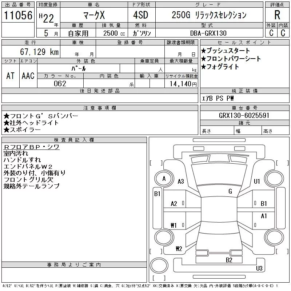Click the 登録番号 header
Image resolution: width=291 pixels, height=291 pixels.
pyautogui.click(x=130, y=42)
